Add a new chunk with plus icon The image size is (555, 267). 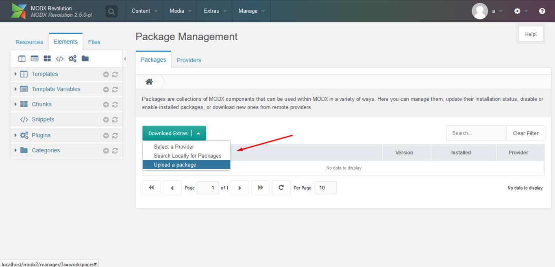click(106, 104)
